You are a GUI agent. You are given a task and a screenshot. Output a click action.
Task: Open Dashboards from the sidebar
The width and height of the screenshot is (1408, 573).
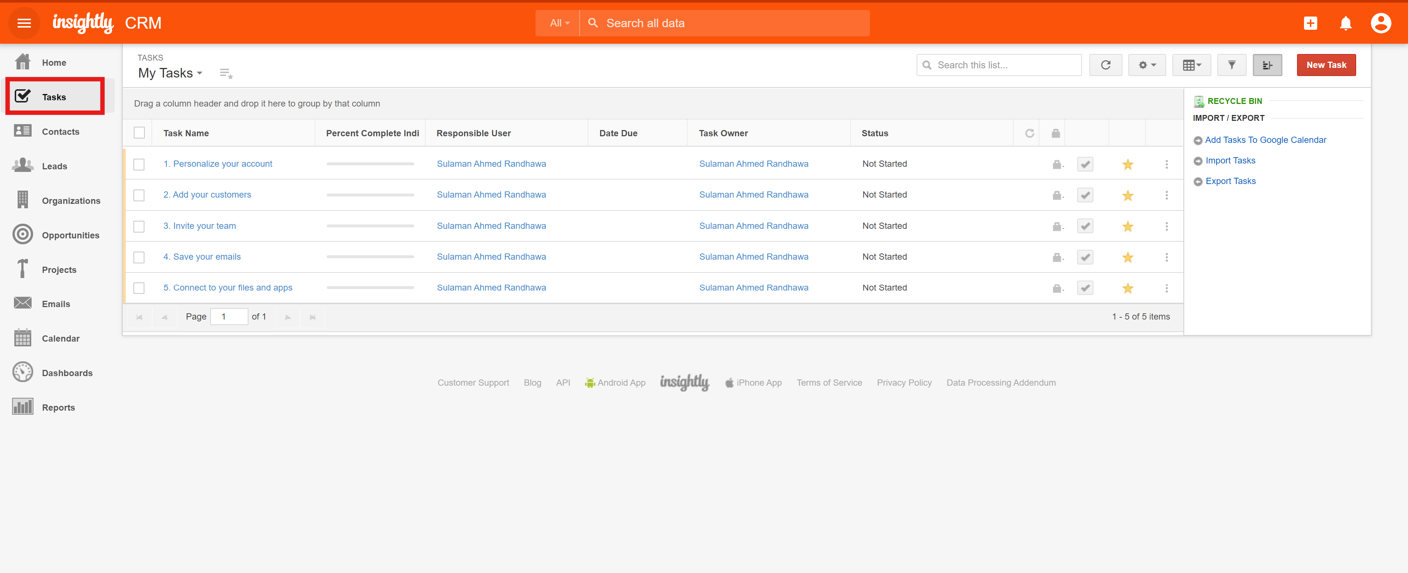[x=67, y=373]
